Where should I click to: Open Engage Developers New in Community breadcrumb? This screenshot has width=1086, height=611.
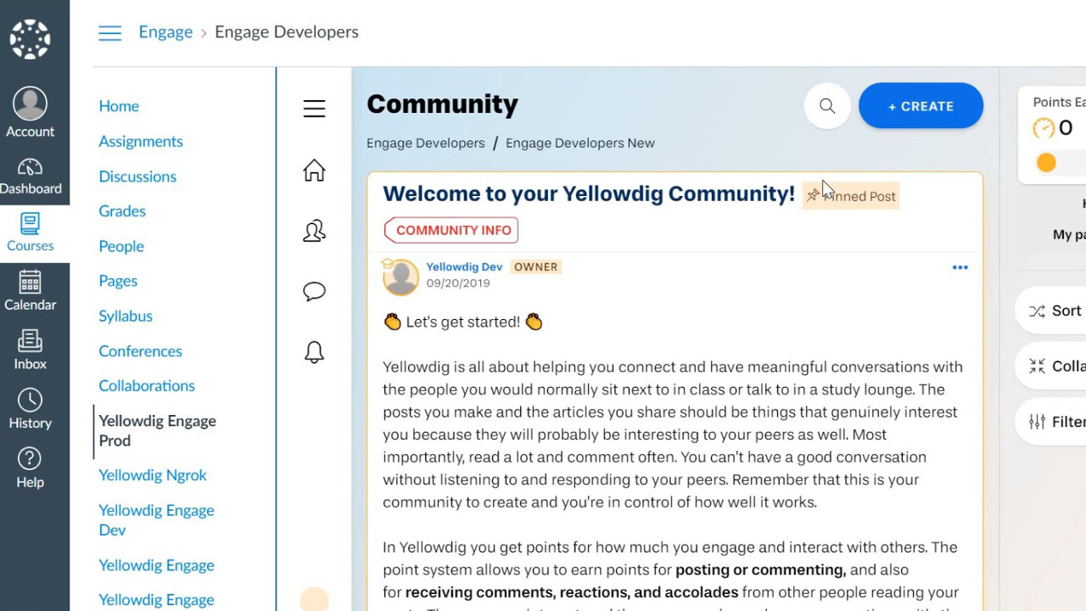point(580,143)
